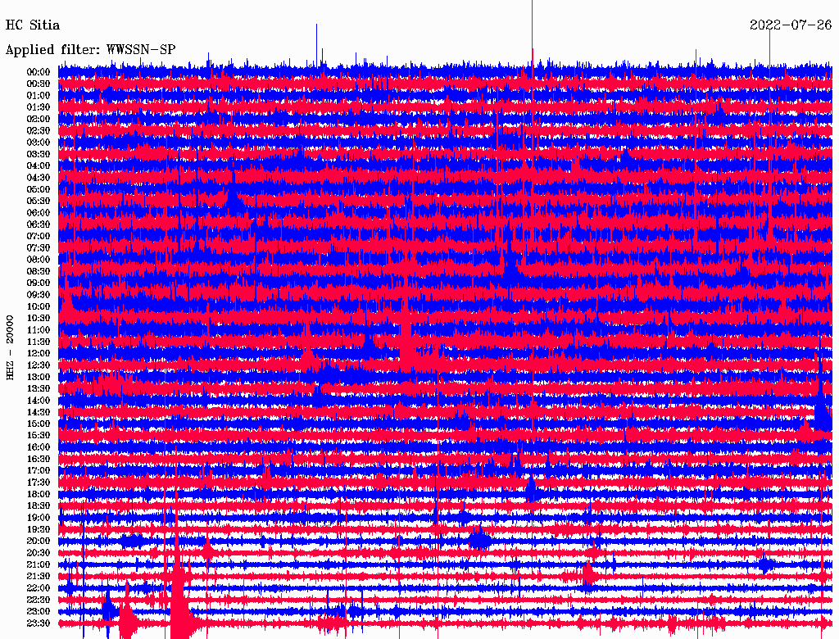Select the 10:00 time label
Screen dimensions: 839x639
(39, 306)
